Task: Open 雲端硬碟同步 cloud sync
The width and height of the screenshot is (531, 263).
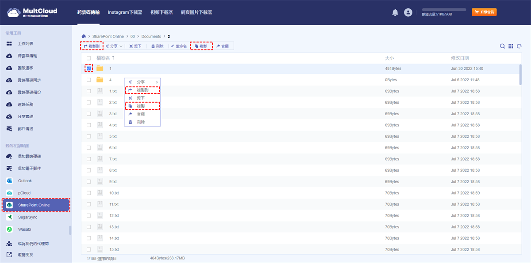Action: coord(29,80)
